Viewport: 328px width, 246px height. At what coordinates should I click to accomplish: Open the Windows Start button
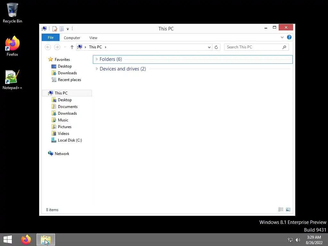click(8, 240)
